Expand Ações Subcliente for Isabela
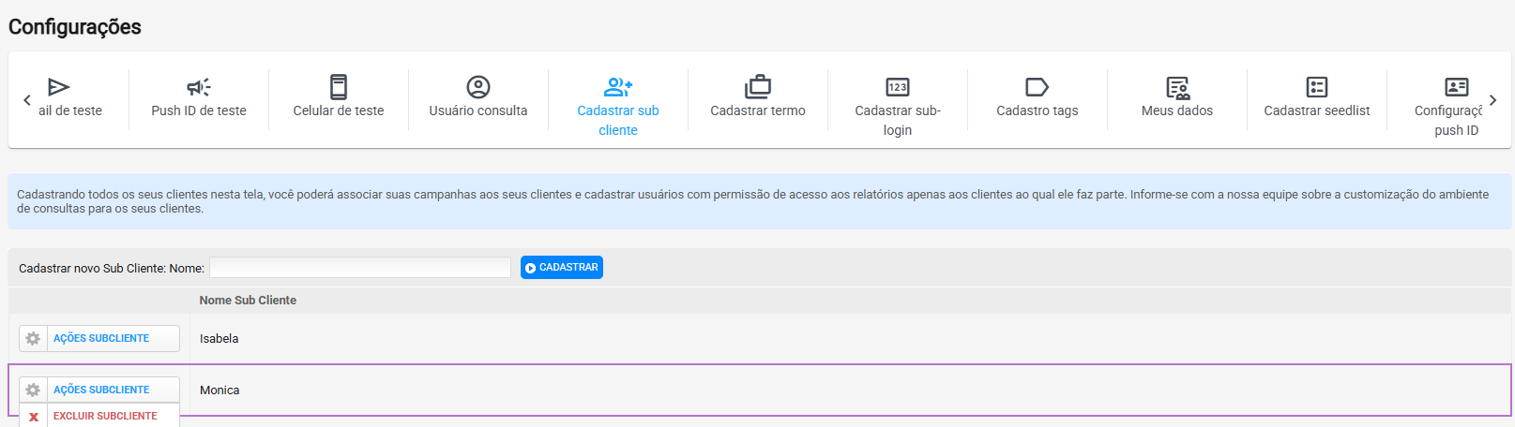This screenshot has height=427, width=1515. coord(99,338)
